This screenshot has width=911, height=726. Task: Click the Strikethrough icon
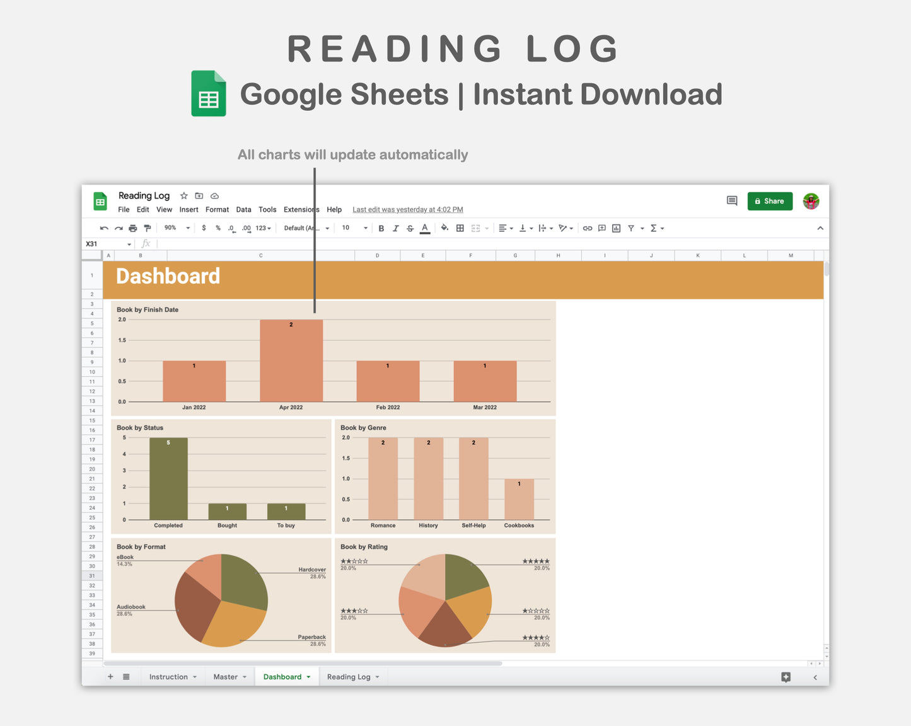tap(410, 228)
